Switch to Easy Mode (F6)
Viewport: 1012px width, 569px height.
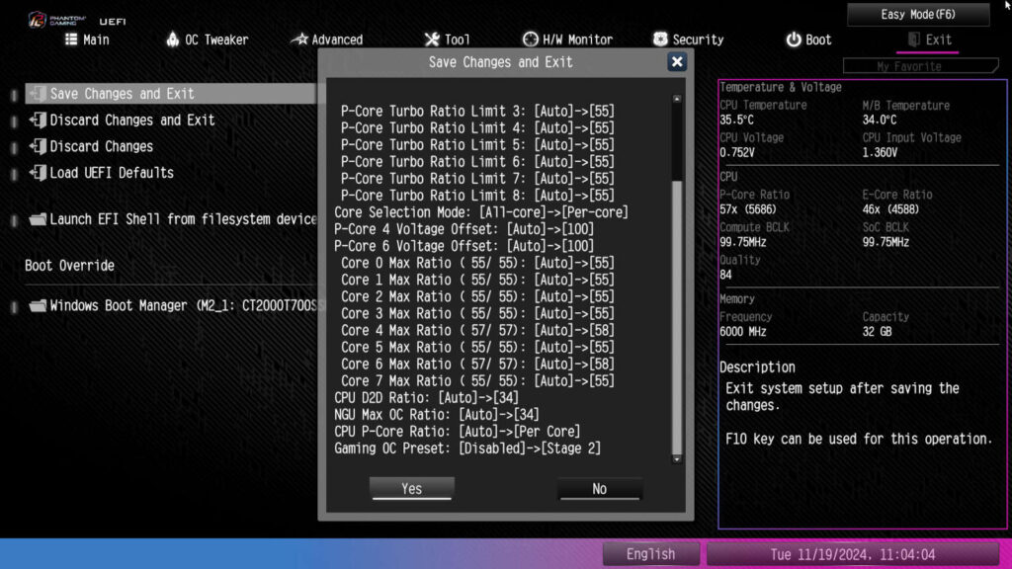(918, 15)
